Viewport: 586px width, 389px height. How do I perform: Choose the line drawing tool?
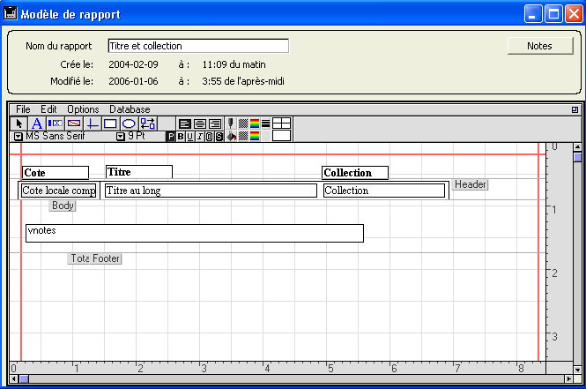point(93,123)
